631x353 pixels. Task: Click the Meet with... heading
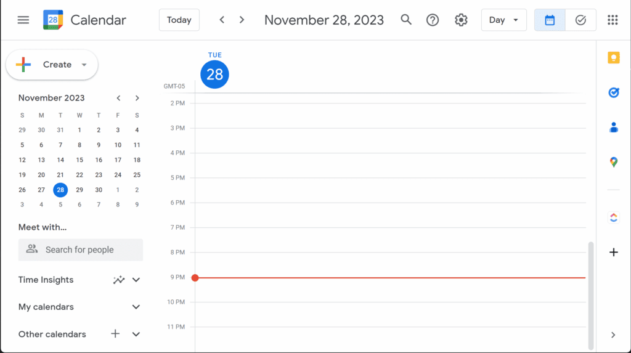43,227
